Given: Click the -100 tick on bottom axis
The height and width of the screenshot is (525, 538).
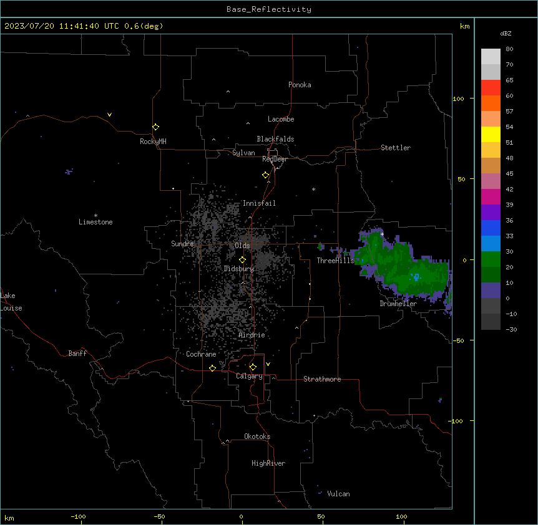Looking at the screenshot, I should (78, 517).
